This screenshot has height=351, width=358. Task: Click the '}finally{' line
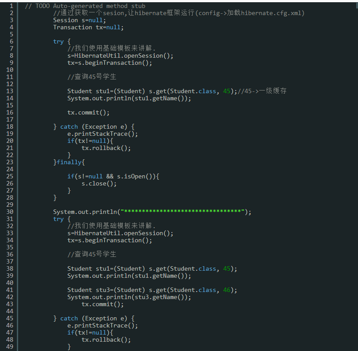[69, 162]
